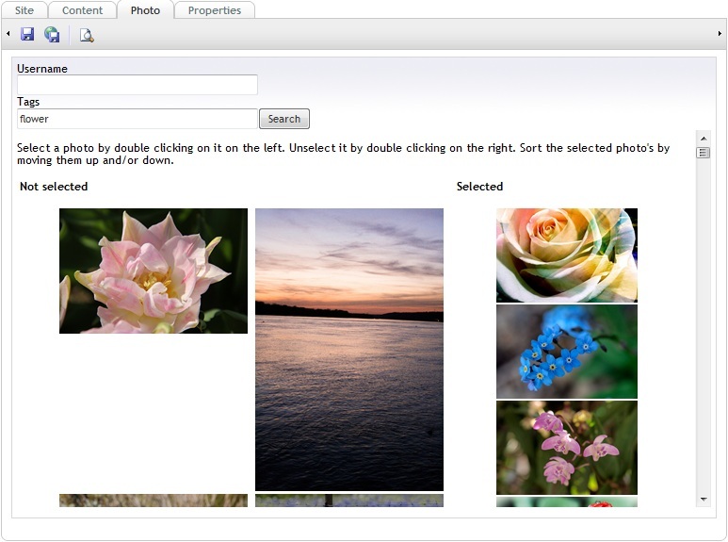Image resolution: width=728 pixels, height=542 pixels.
Task: Switch to the Content tab
Action: point(82,10)
